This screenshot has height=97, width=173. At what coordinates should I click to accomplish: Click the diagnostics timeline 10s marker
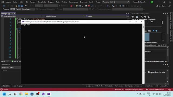pos(152,22)
